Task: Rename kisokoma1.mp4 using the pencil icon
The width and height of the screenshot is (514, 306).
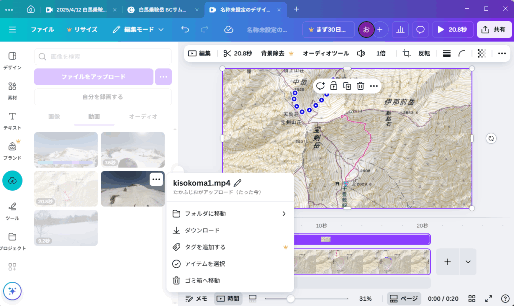Action: point(238,183)
